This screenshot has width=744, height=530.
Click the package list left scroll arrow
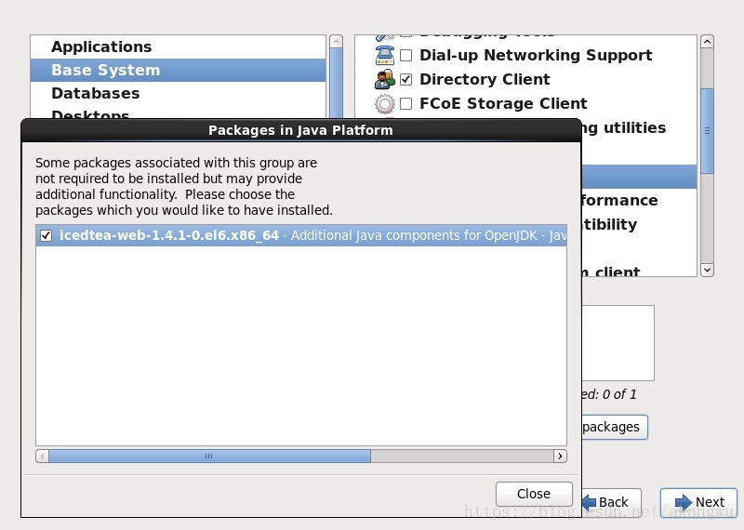42,456
